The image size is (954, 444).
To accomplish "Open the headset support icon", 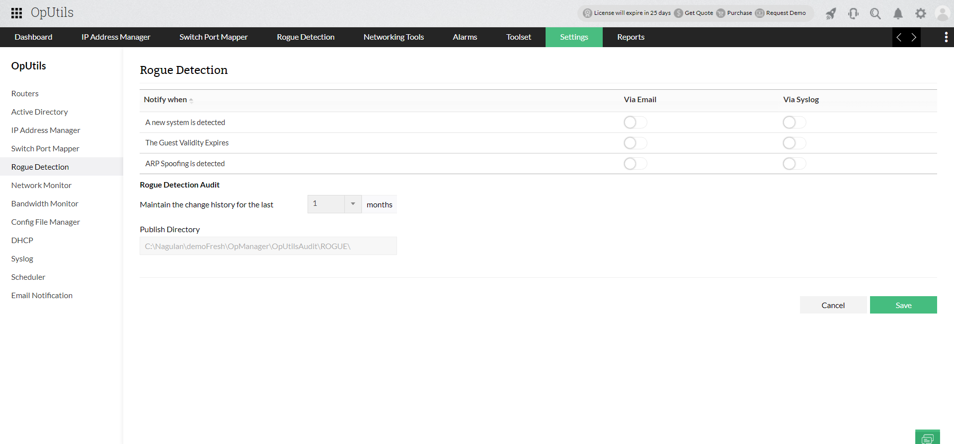I will tap(853, 13).
